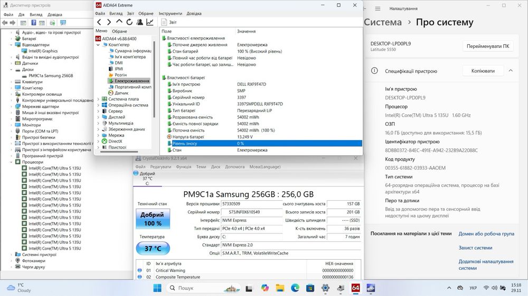
Task: Click Device Manager blue help icon
Action: tap(34, 23)
